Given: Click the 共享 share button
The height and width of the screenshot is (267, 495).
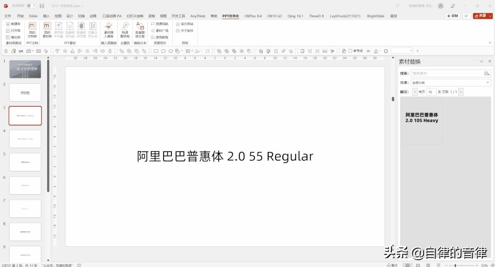Looking at the screenshot, I should click(483, 16).
